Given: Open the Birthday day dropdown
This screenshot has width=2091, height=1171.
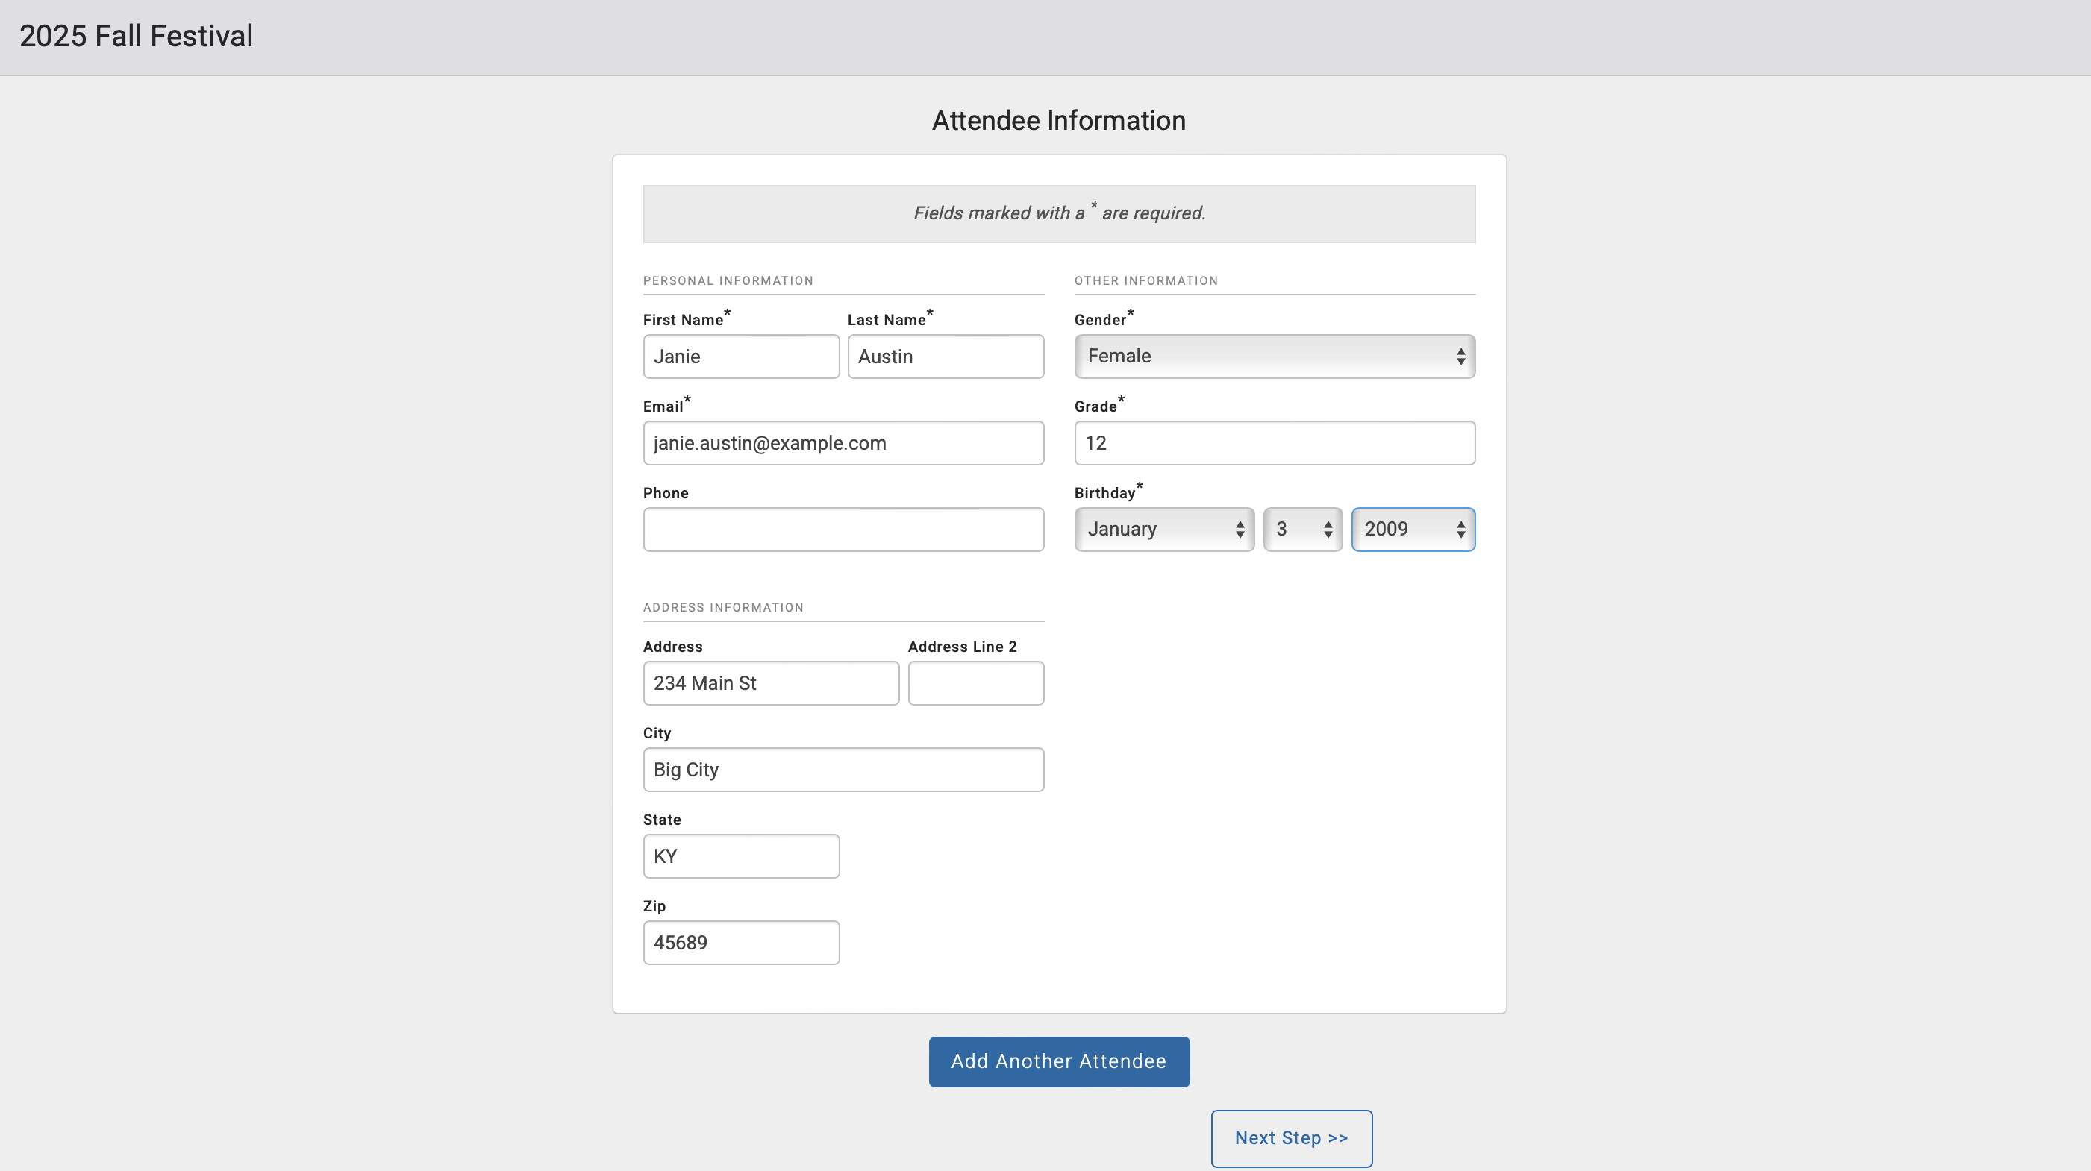Looking at the screenshot, I should pyautogui.click(x=1302, y=529).
